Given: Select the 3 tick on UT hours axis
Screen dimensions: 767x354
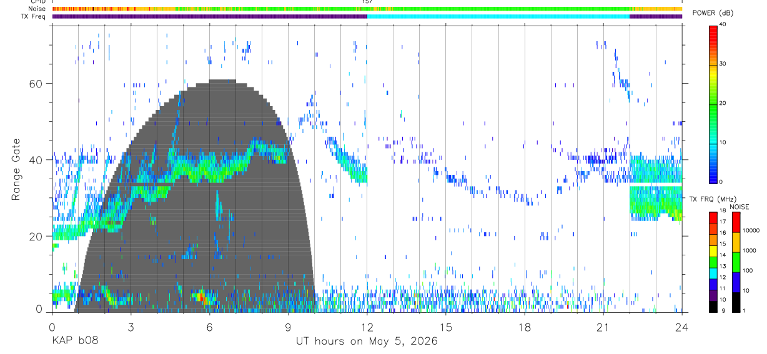Looking at the screenshot, I should (131, 327).
